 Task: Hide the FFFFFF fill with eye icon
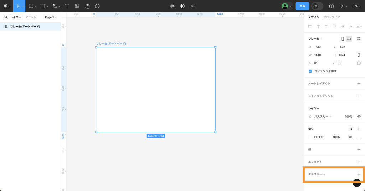pyautogui.click(x=351, y=137)
